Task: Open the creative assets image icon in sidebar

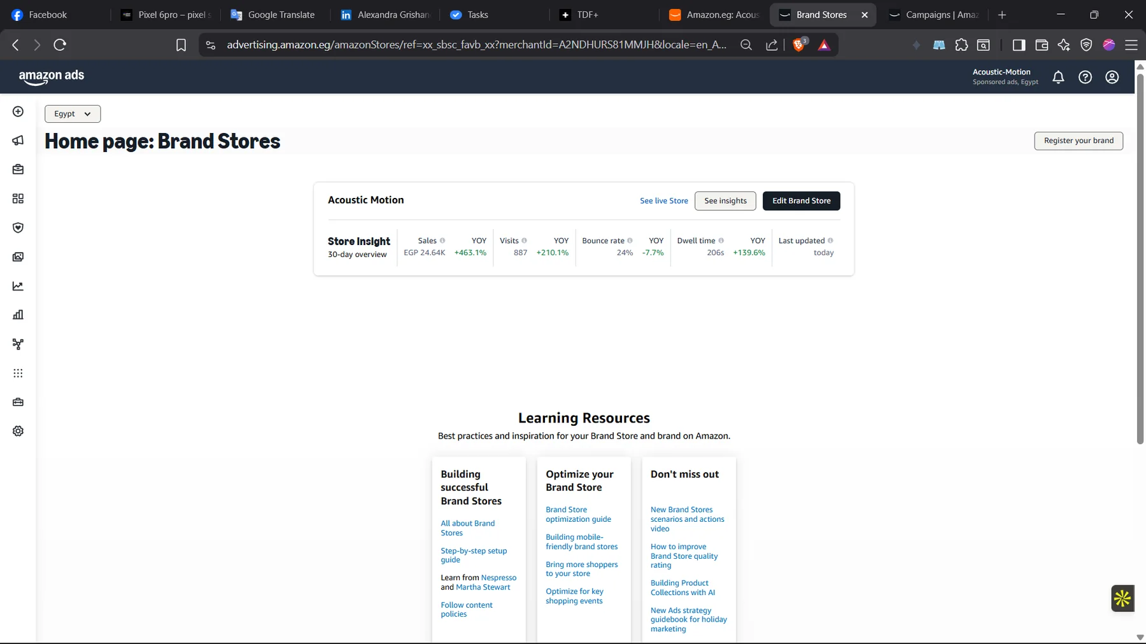Action: (18, 257)
